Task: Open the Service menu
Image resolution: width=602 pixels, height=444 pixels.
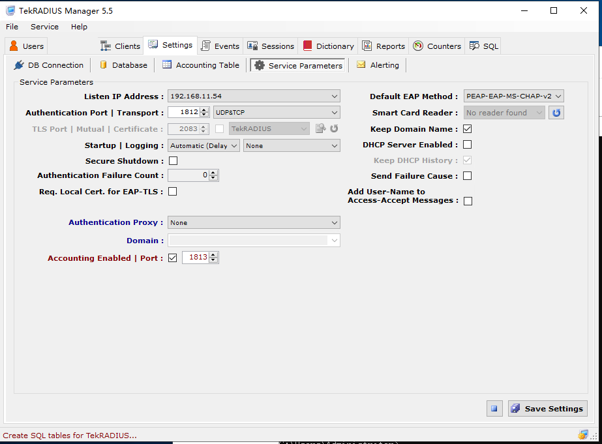Action: 44,27
